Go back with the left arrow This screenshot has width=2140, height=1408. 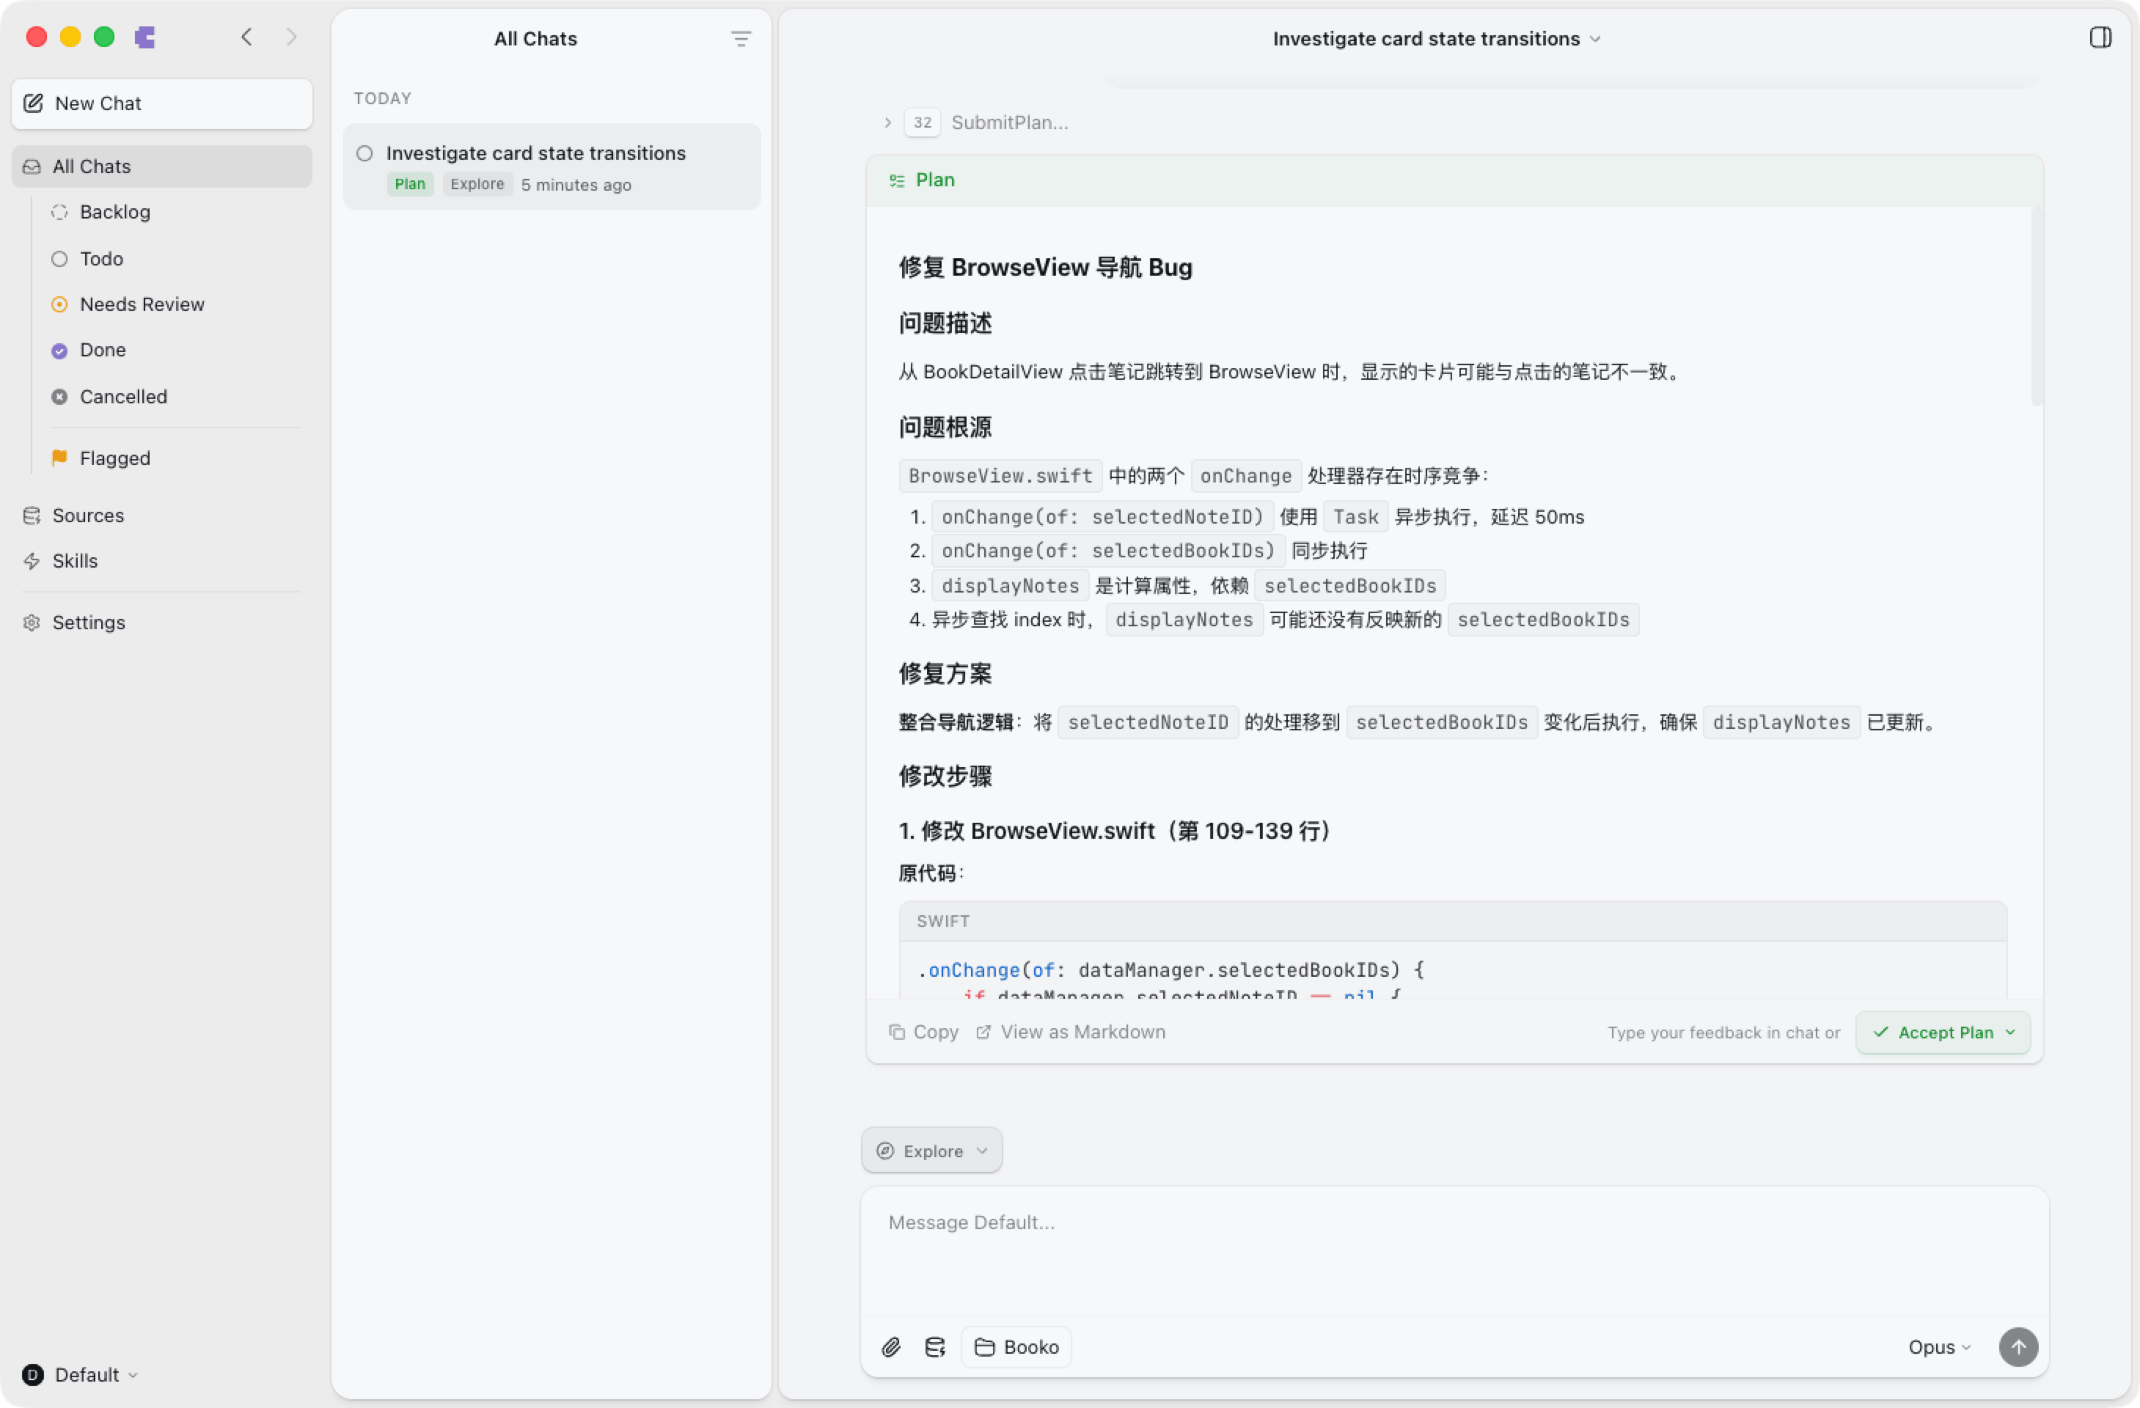(x=247, y=37)
